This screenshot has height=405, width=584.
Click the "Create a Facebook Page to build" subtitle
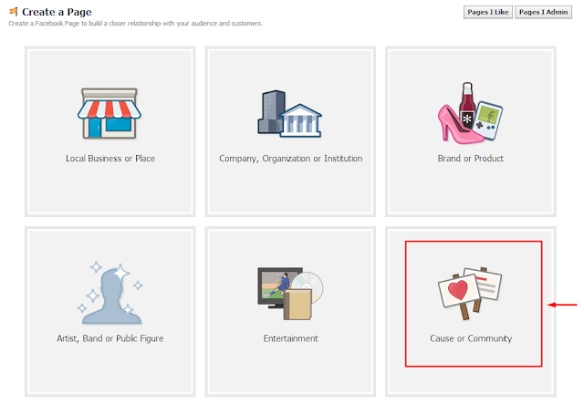[x=136, y=24]
